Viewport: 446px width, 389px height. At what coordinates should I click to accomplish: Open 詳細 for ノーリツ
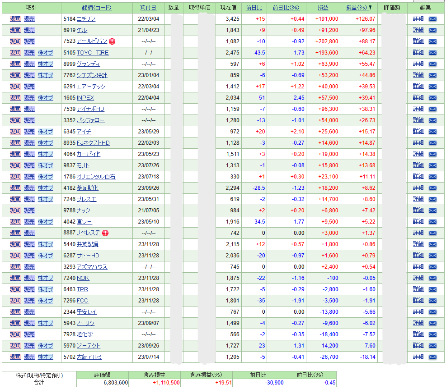click(418, 323)
